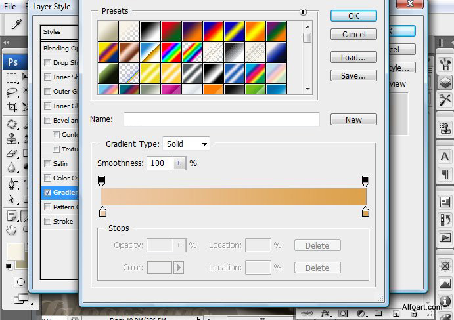454x320 pixels.
Task: Open the Actions panel play icon
Action: click(x=445, y=238)
